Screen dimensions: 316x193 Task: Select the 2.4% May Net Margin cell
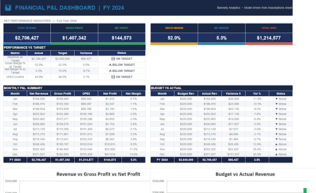[x=133, y=119]
